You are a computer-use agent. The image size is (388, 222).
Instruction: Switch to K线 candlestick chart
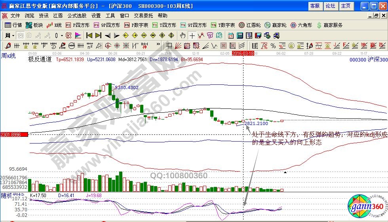[54, 25]
